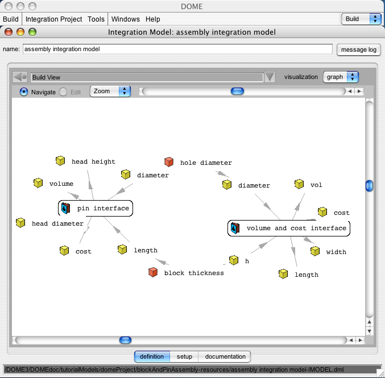Select the yellow width parameter cube

pyautogui.click(x=315, y=251)
